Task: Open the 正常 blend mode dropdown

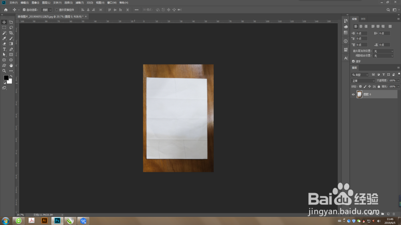Action: pyautogui.click(x=363, y=81)
